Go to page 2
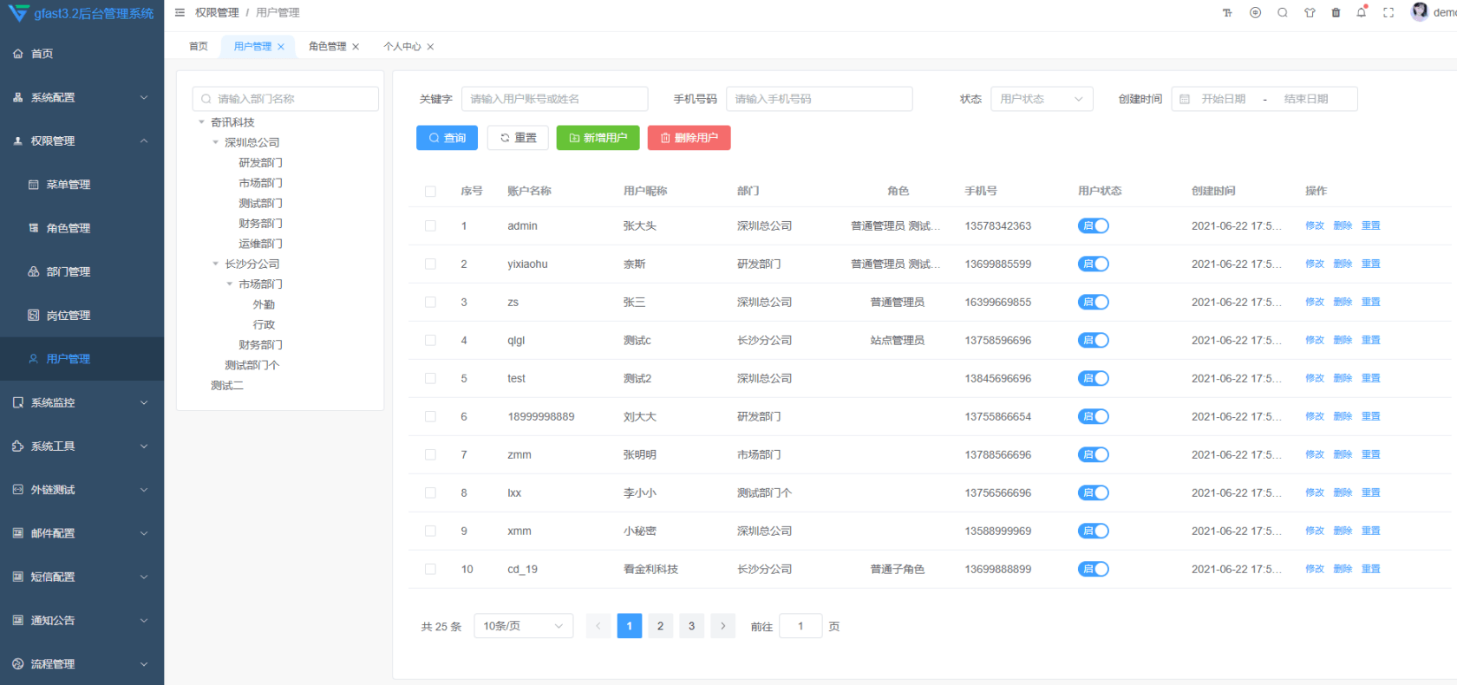The image size is (1457, 685). click(x=660, y=626)
